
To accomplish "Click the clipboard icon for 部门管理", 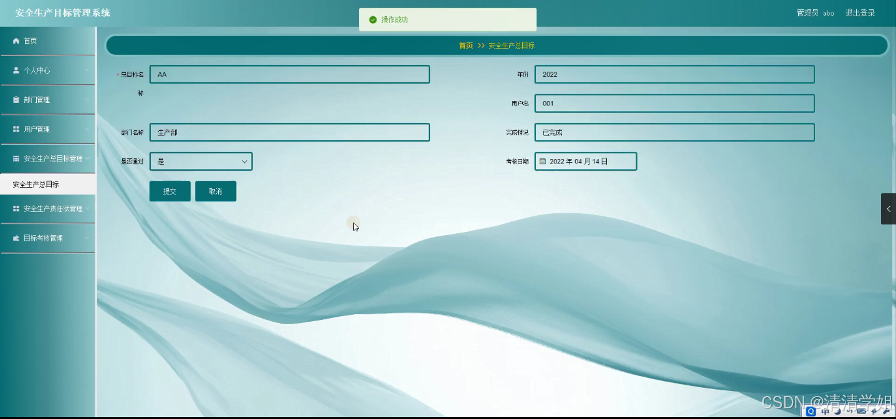I will point(16,100).
